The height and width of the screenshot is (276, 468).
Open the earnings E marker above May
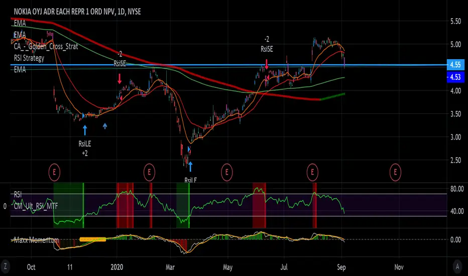(x=227, y=172)
